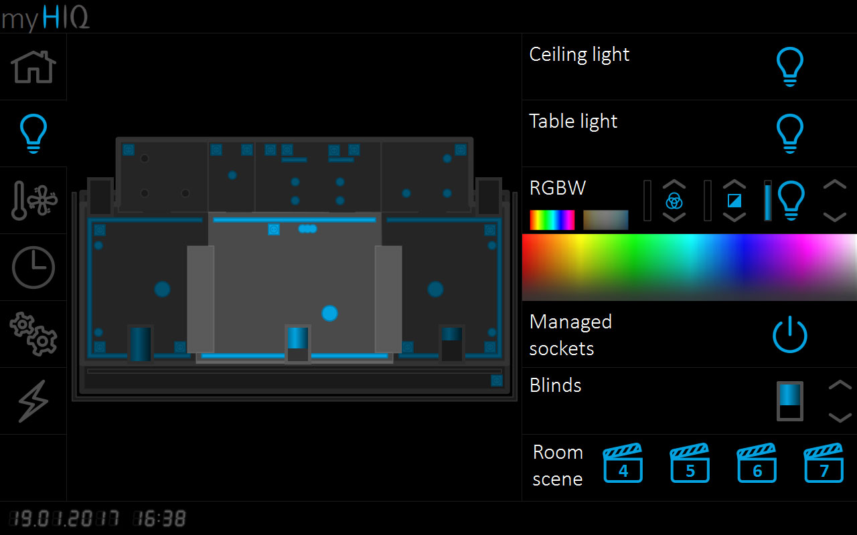Activate Room scene 6

click(757, 463)
